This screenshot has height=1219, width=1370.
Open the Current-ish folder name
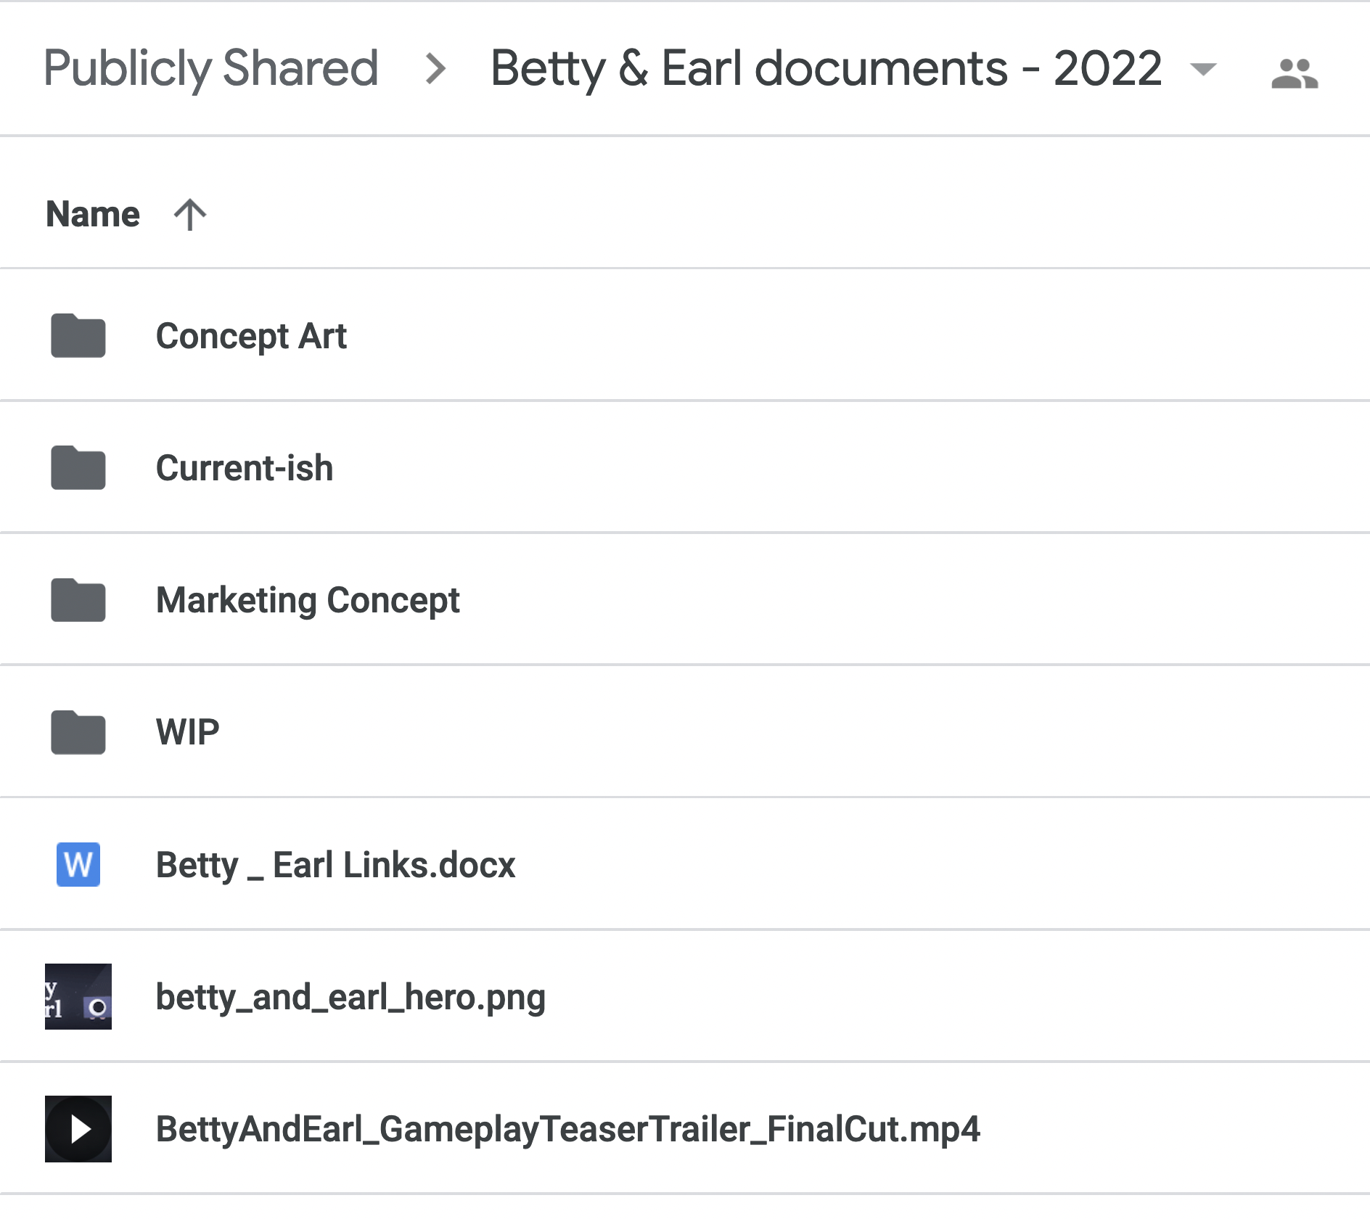pos(245,468)
